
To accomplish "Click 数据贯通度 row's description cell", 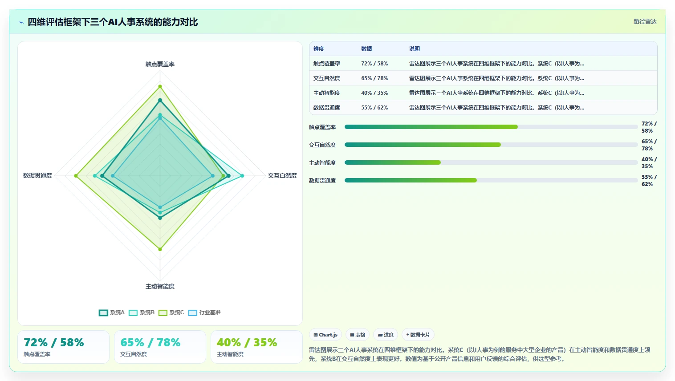I will click(x=496, y=108).
